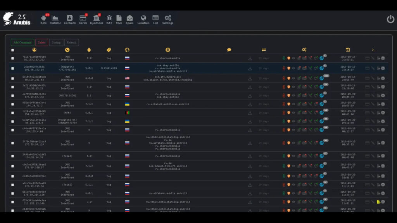Click the com.idamob.tinkoff.android entry
The width and height of the screenshot is (397, 223).
168,166
